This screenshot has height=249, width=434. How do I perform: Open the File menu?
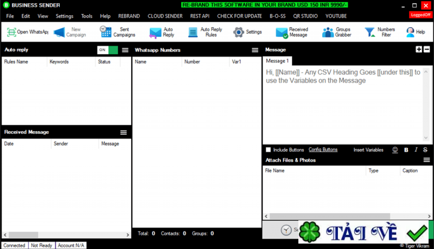10,16
